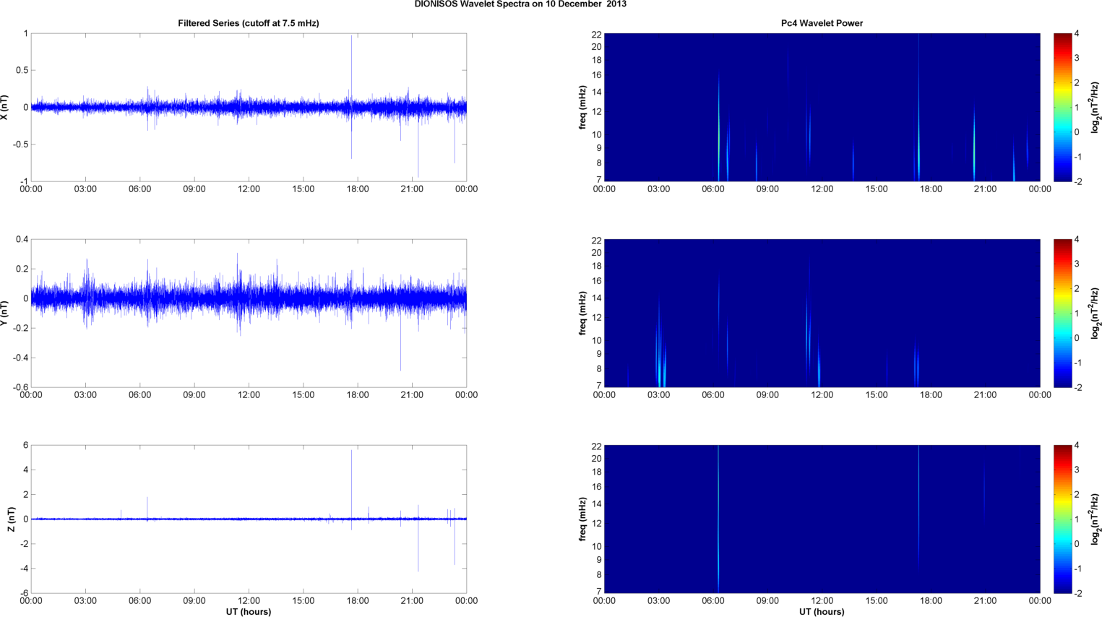Select the Y (nT) axis label
This screenshot has width=1102, height=617.
(x=5, y=313)
